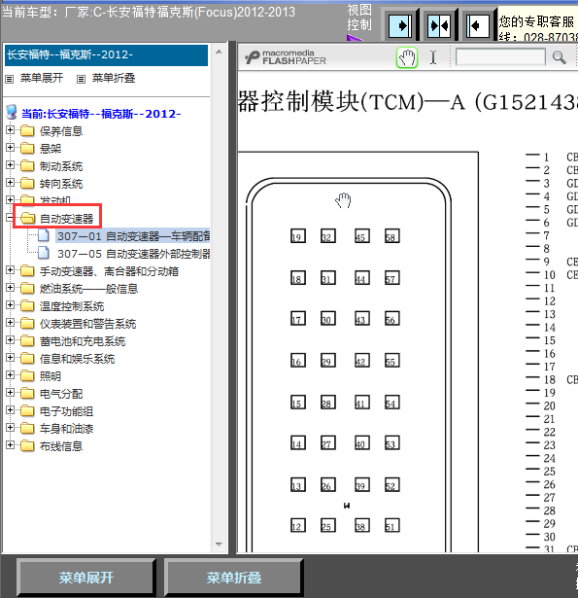Click the 视图控制 label
The image size is (578, 598).
[358, 18]
